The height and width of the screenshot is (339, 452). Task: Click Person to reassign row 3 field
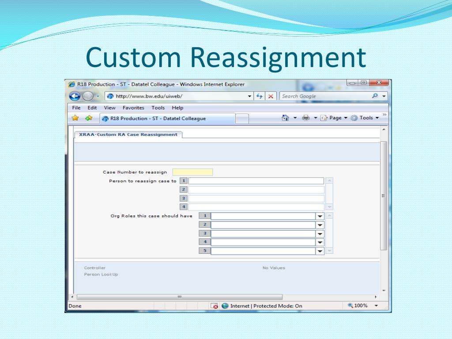tap(256, 198)
